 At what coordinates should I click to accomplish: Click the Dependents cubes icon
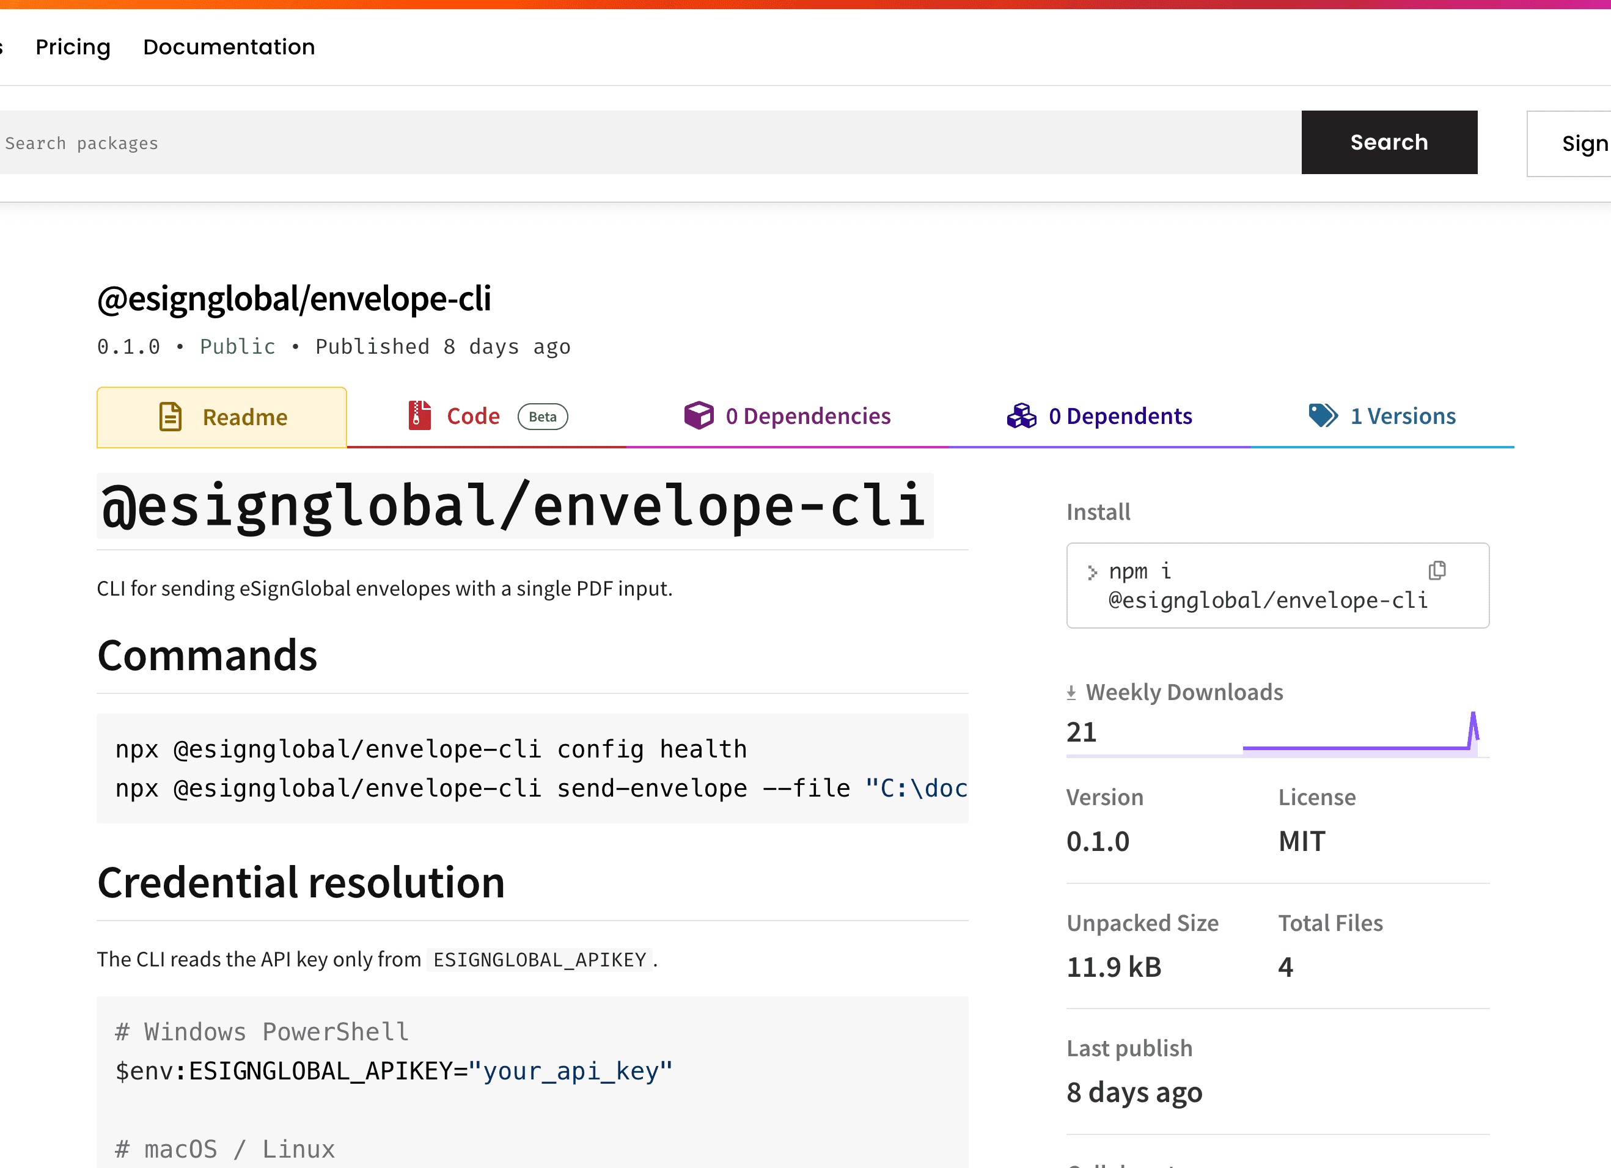click(x=1021, y=415)
